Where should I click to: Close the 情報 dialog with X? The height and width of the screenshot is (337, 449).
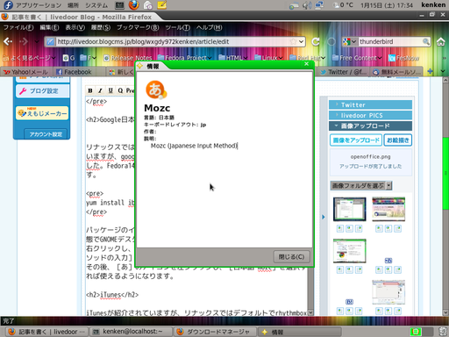[306, 63]
